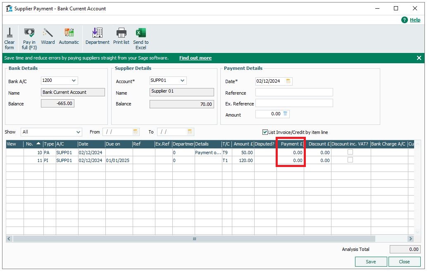Screen dimensions: 429x272
Task: Open the supplier Account SUPP01 dropdown
Action: (183, 81)
